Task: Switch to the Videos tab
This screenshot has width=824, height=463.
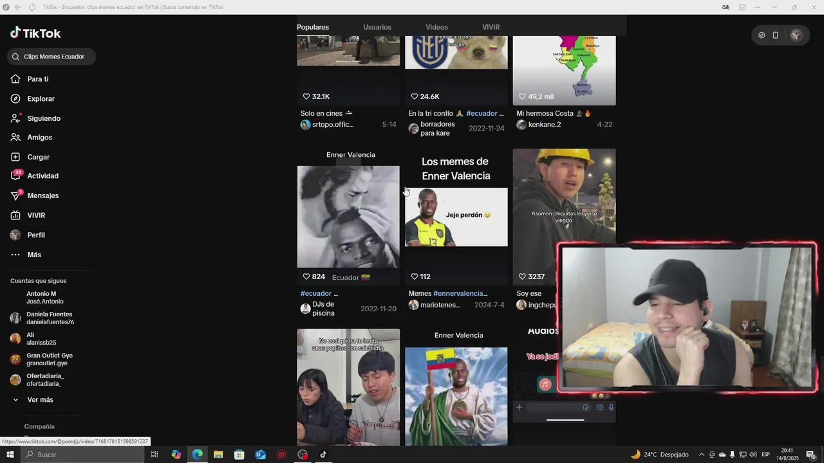Action: [x=436, y=27]
